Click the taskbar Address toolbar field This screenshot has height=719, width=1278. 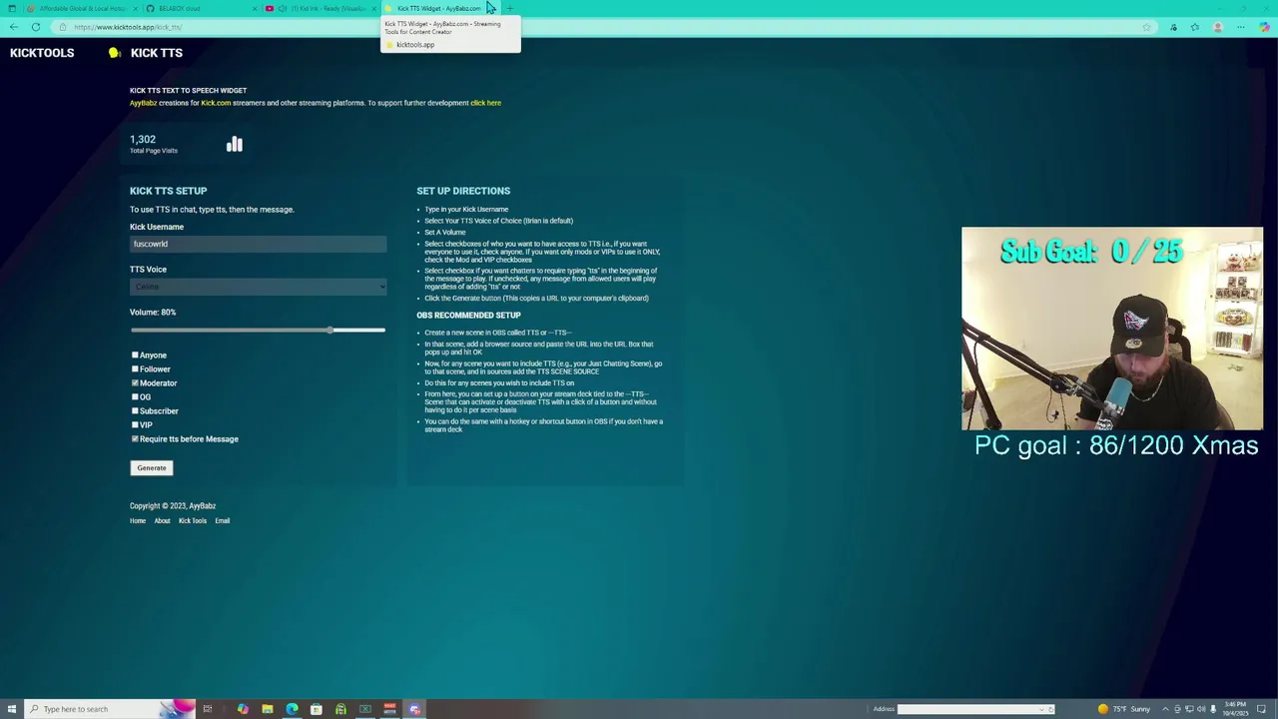pos(975,709)
